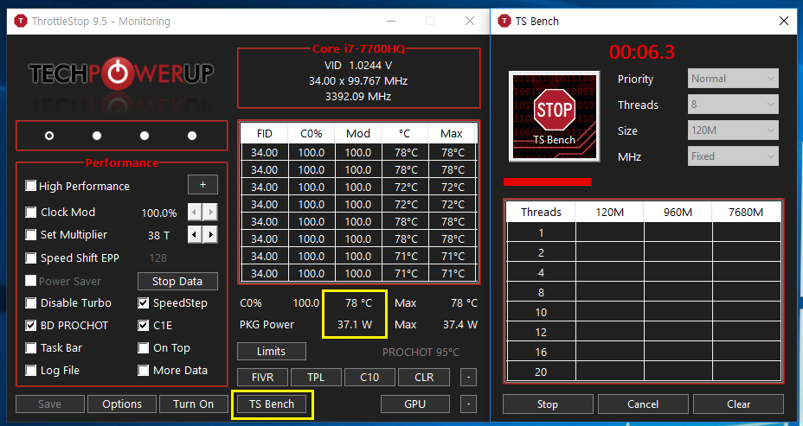Click the GPU button

coord(415,404)
